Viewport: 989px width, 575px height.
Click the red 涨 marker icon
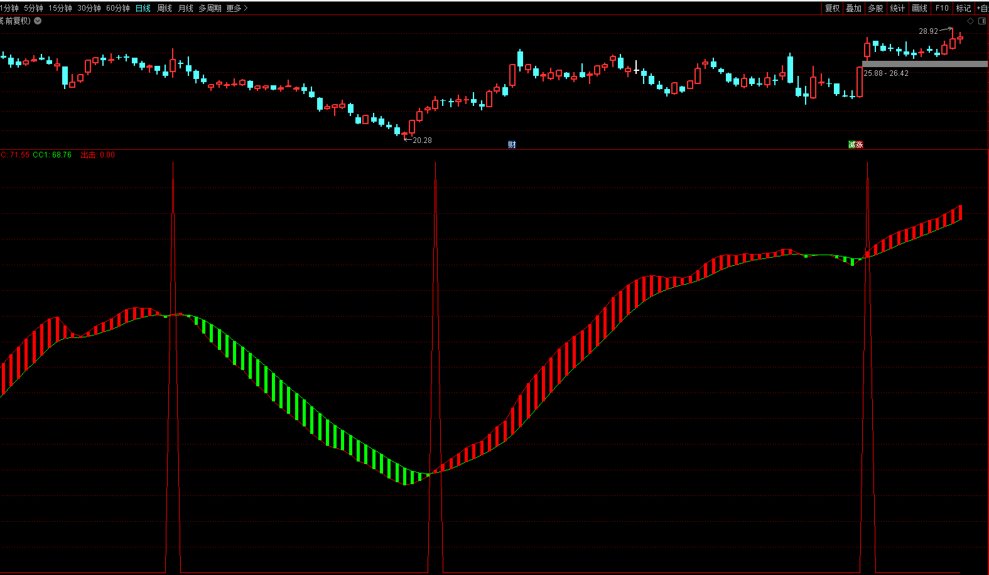(860, 145)
